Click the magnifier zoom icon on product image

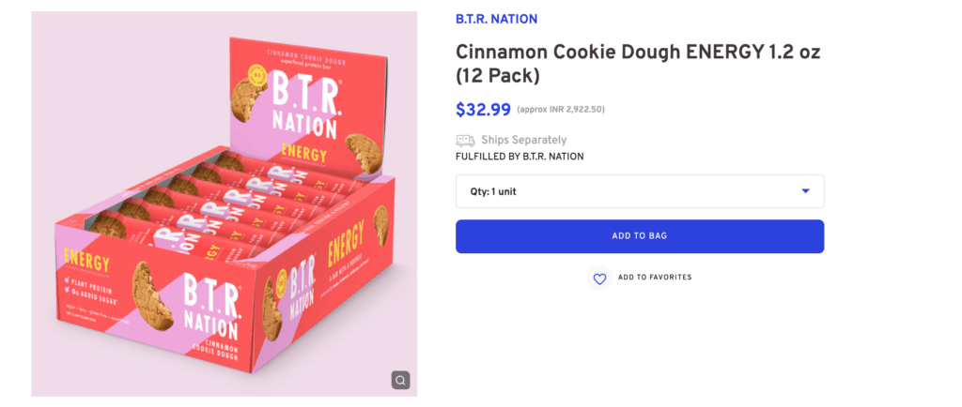400,380
